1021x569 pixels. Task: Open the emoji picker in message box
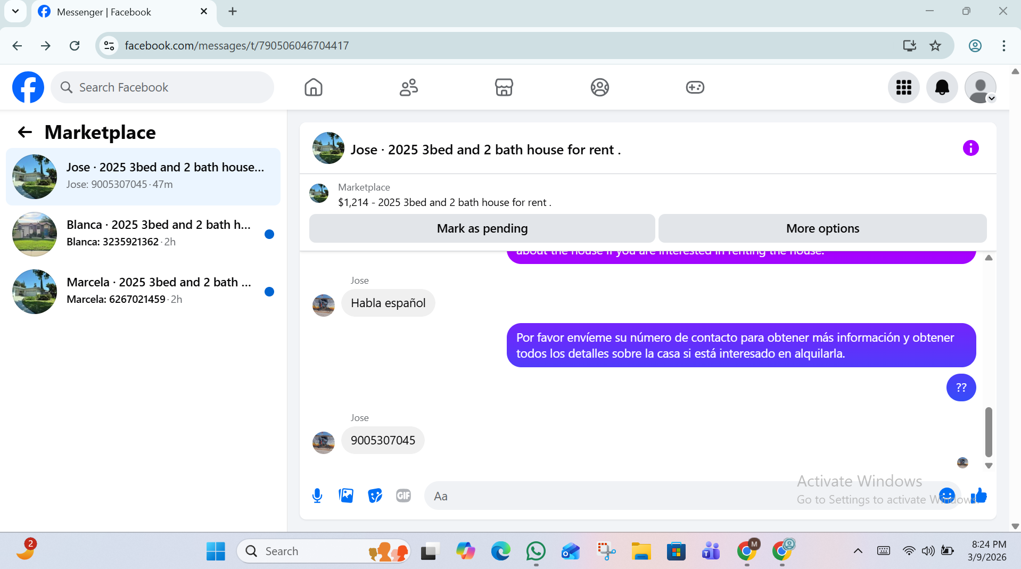click(x=947, y=496)
